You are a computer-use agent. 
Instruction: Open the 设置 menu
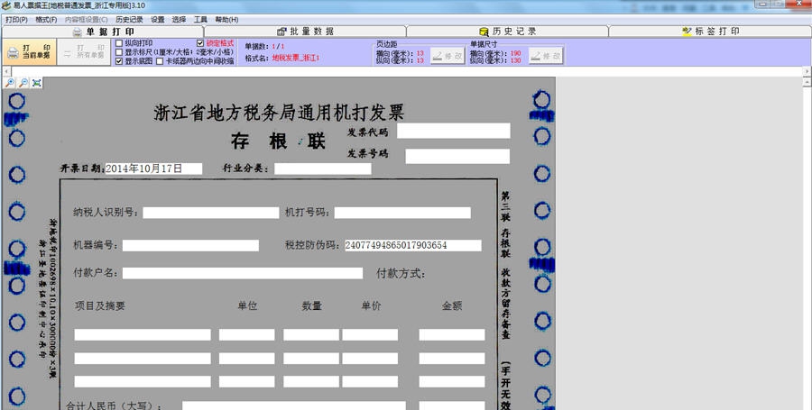pos(157,20)
